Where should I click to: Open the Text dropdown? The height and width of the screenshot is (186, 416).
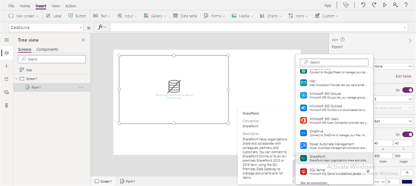(x=102, y=16)
